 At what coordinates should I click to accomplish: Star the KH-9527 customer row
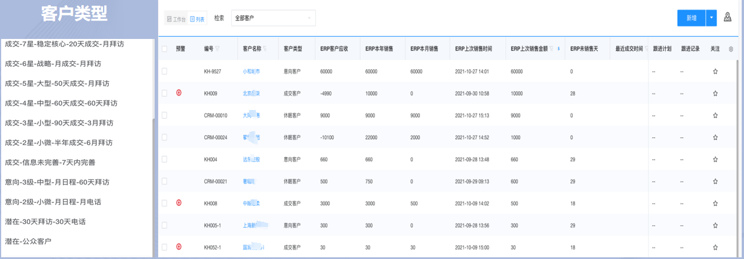715,72
